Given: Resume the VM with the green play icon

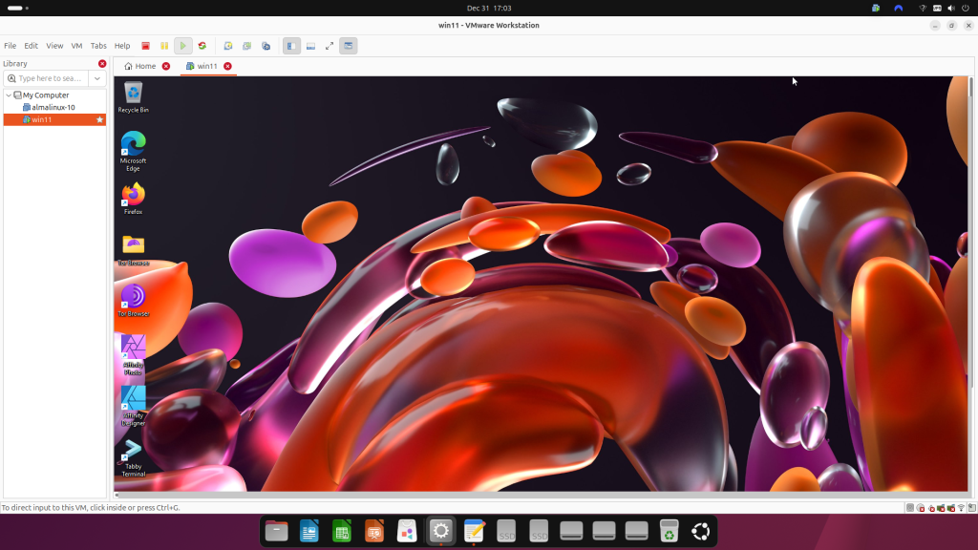Looking at the screenshot, I should [183, 45].
